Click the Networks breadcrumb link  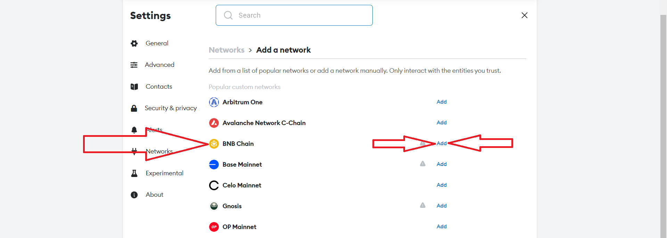point(227,50)
